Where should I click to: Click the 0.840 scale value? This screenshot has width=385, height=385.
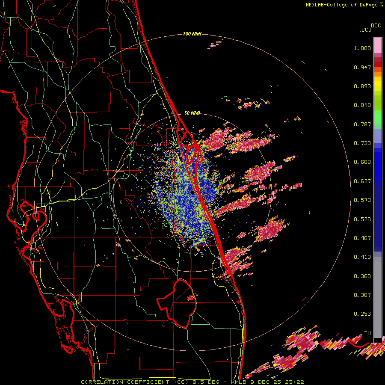(x=362, y=105)
